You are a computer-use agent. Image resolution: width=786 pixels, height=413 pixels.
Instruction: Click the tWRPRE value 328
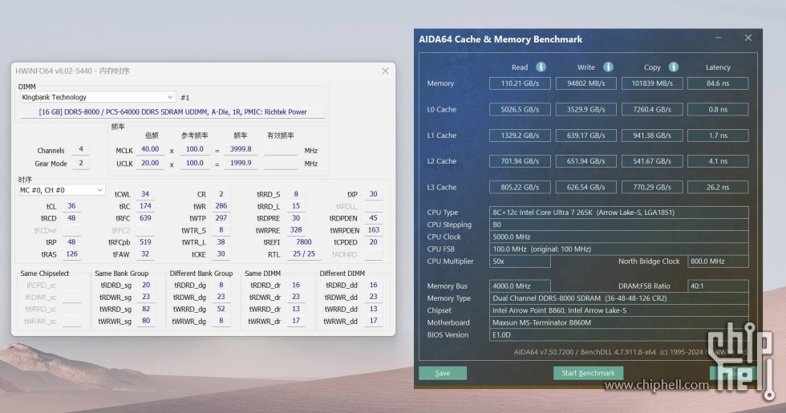[x=296, y=230]
